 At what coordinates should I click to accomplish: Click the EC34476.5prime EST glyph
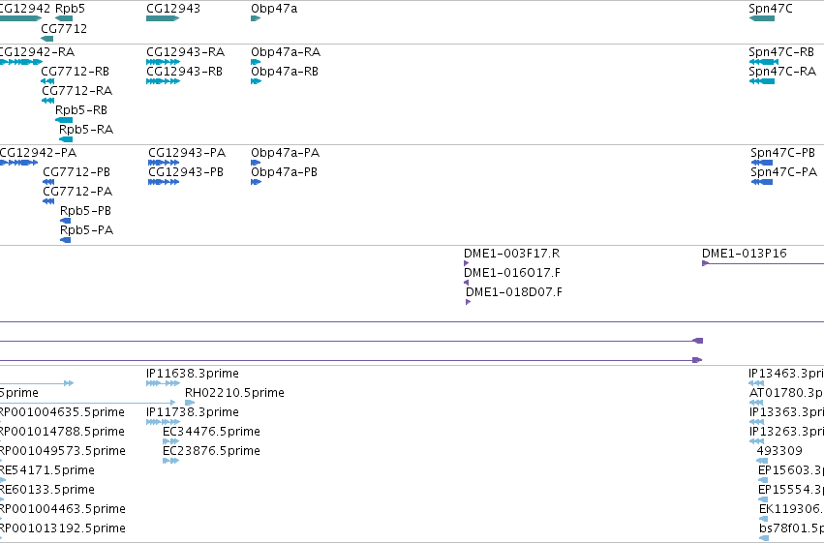point(170,441)
